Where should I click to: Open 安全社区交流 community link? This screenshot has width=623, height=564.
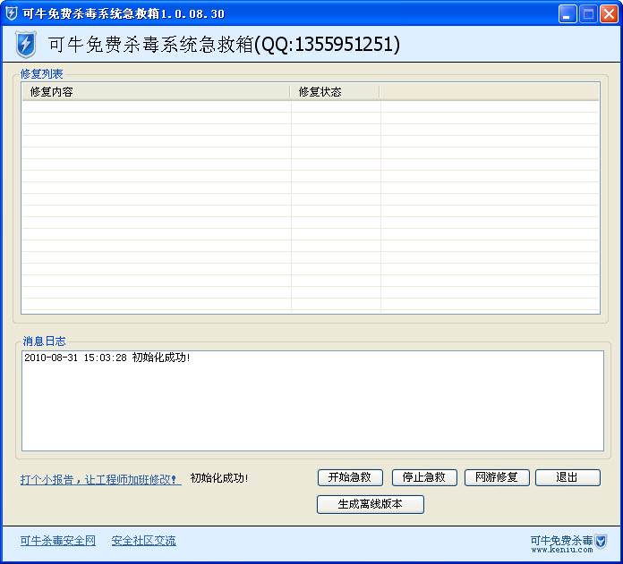(143, 541)
